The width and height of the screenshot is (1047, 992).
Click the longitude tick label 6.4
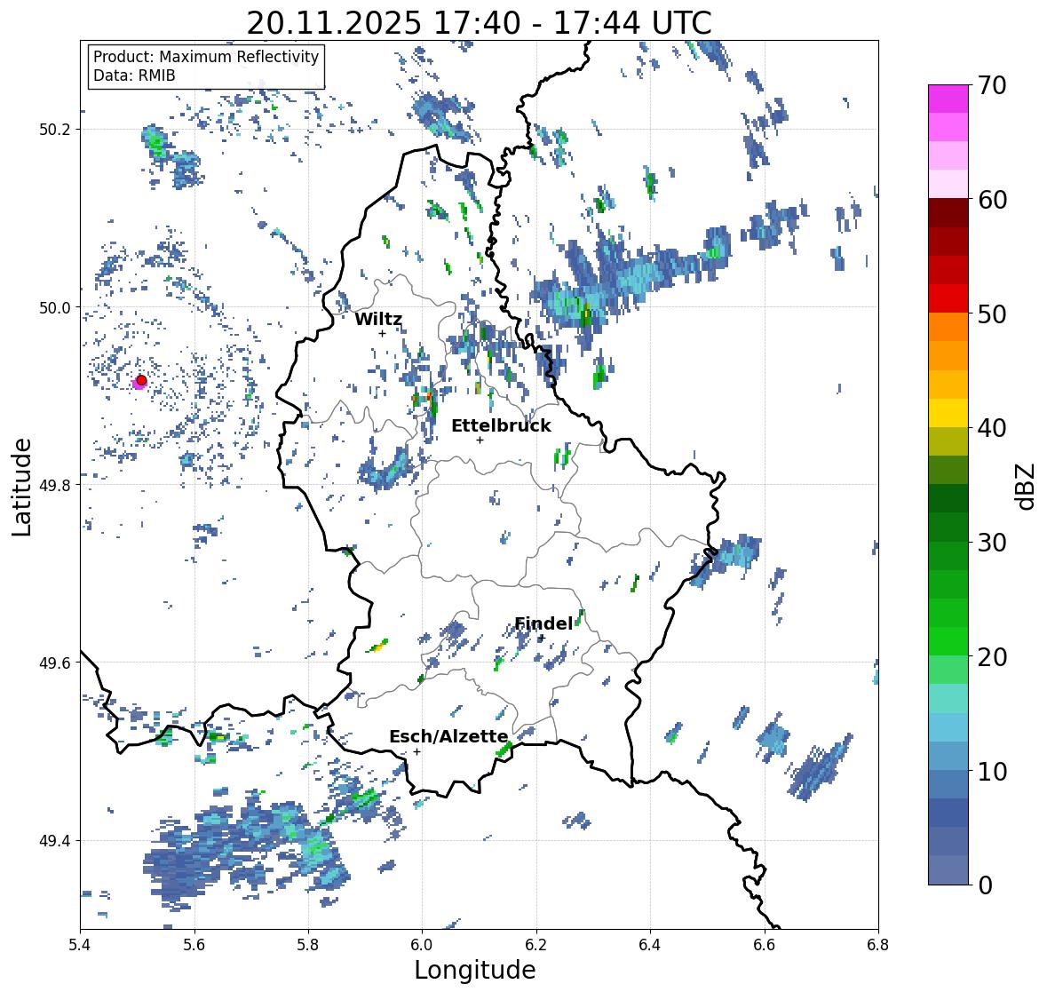(x=650, y=944)
